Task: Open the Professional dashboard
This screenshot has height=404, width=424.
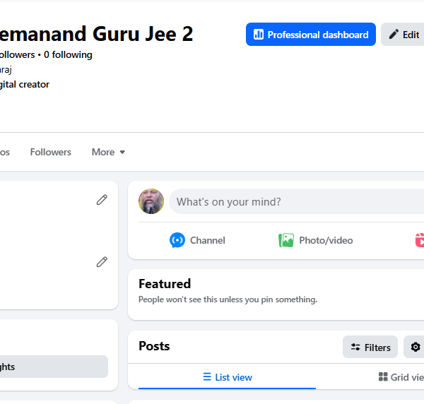Action: [x=311, y=35]
